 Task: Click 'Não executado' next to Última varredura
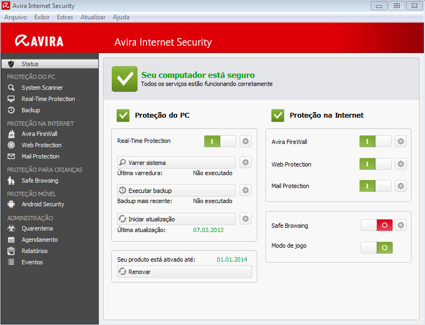pos(213,173)
